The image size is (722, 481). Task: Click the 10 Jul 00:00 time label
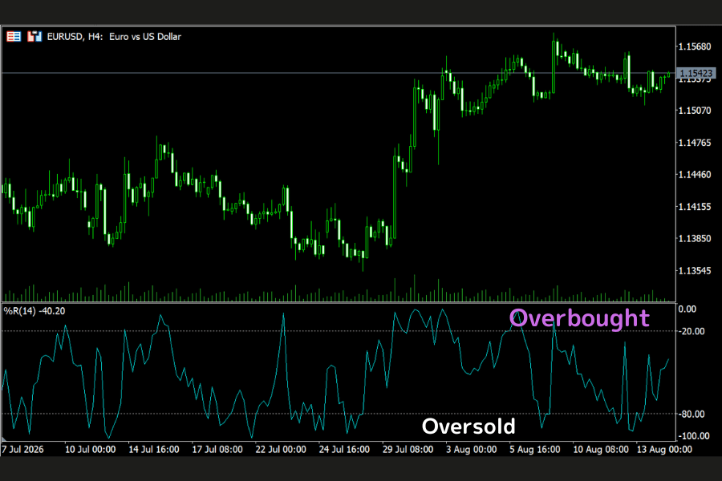[90, 449]
